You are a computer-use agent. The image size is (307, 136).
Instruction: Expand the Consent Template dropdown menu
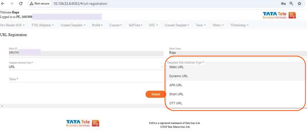pos(177,25)
